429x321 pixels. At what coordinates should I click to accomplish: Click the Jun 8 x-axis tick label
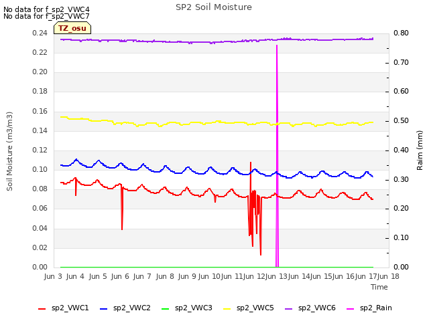[x=165, y=276]
